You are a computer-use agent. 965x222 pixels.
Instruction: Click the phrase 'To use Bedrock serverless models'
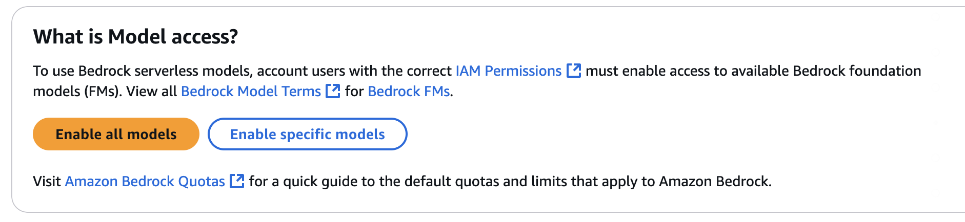coord(142,71)
